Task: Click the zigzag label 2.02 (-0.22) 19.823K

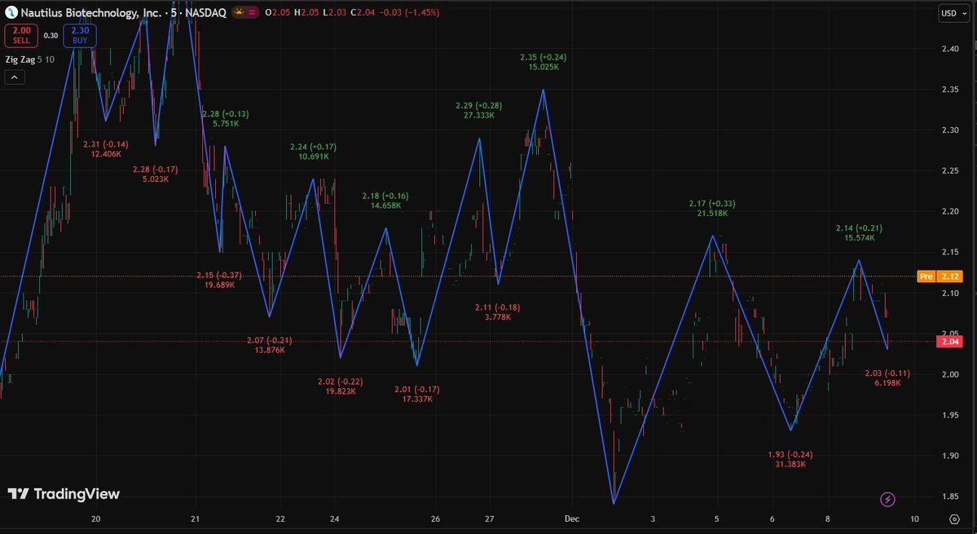Action: click(x=341, y=386)
